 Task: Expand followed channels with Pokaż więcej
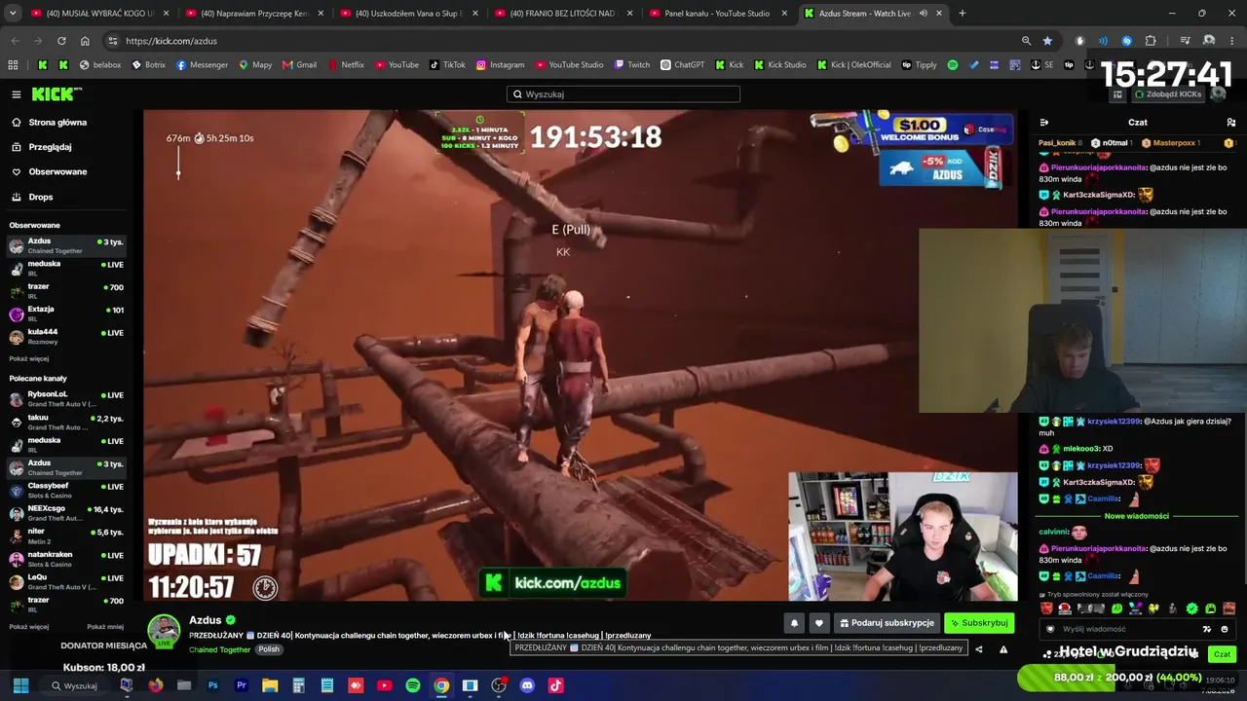[x=29, y=358]
